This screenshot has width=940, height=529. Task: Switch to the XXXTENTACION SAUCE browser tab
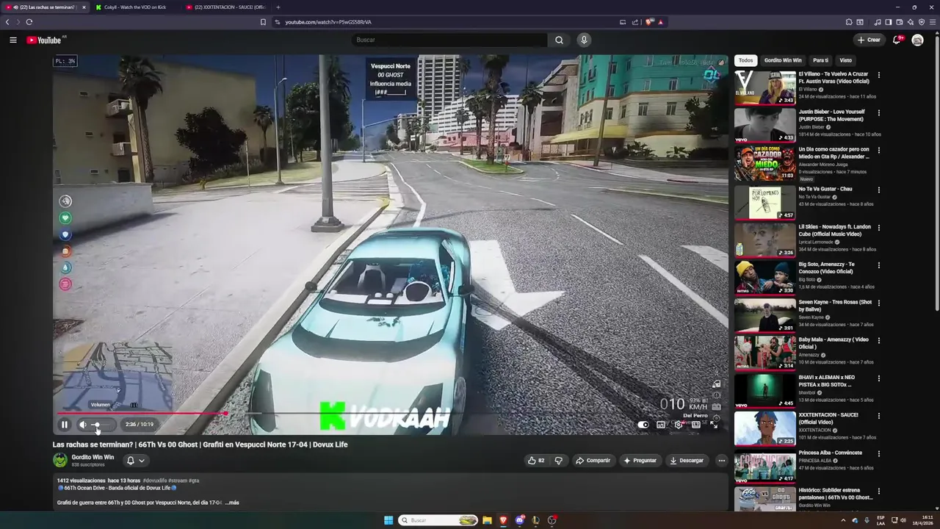click(x=225, y=7)
